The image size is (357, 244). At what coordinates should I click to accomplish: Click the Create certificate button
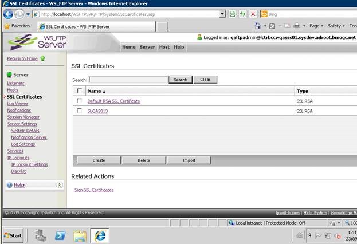[99, 160]
